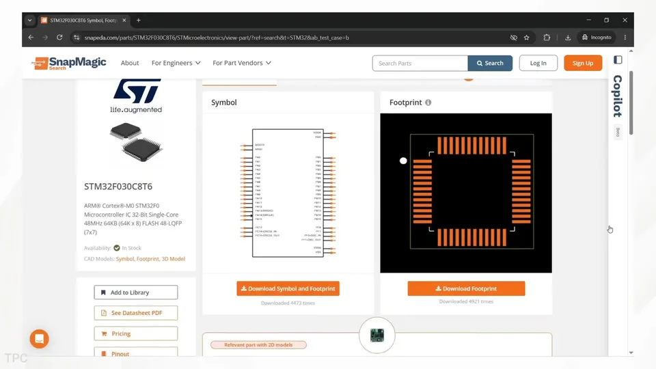656x369 pixels.
Task: Click Downloaded 4473 times text
Action: coord(288,303)
